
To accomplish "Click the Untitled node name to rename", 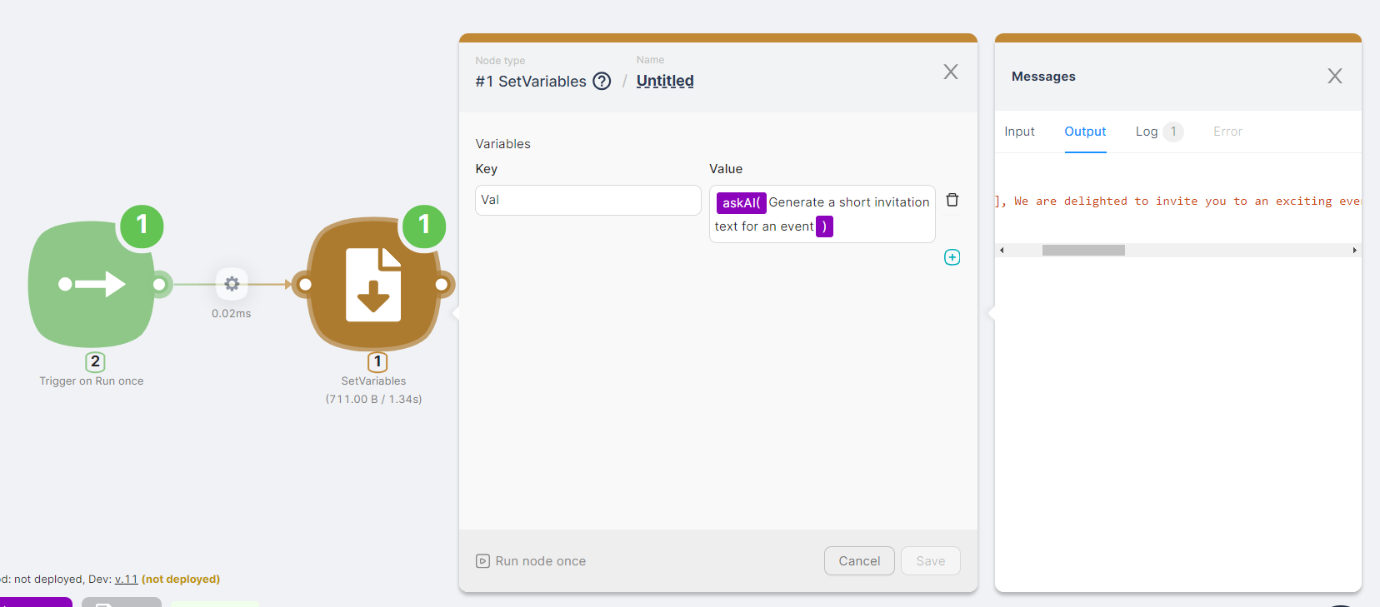I will (665, 81).
